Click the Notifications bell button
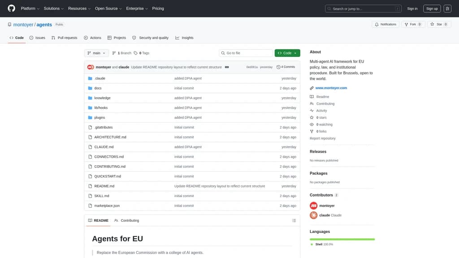Image resolution: width=459 pixels, height=258 pixels. [385, 24]
